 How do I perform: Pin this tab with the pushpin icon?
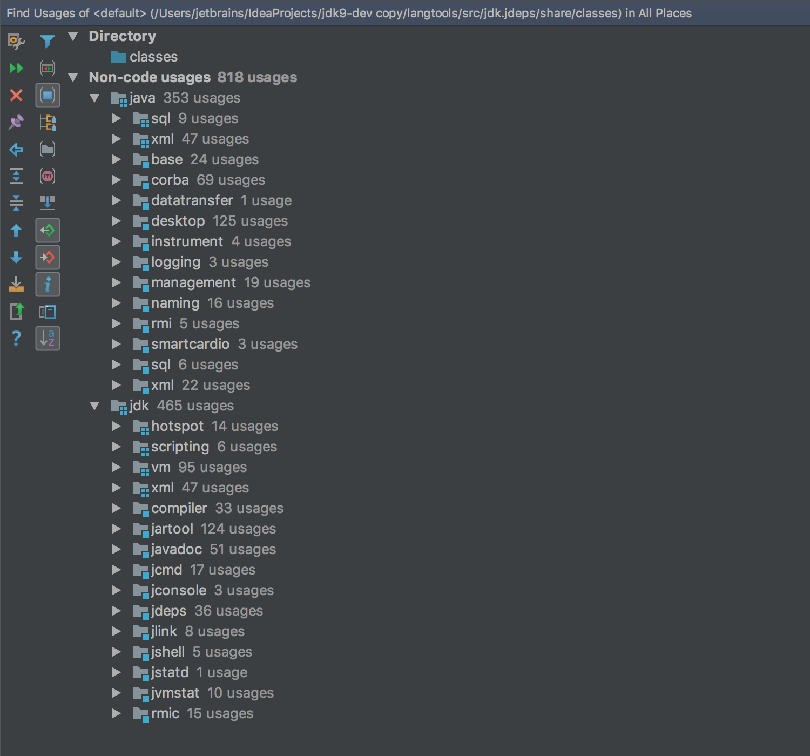16,123
